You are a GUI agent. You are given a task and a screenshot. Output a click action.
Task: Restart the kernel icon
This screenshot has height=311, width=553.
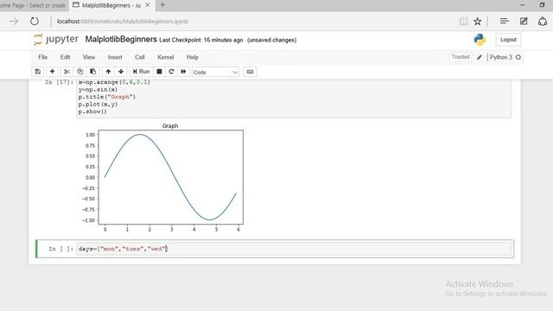coord(171,72)
